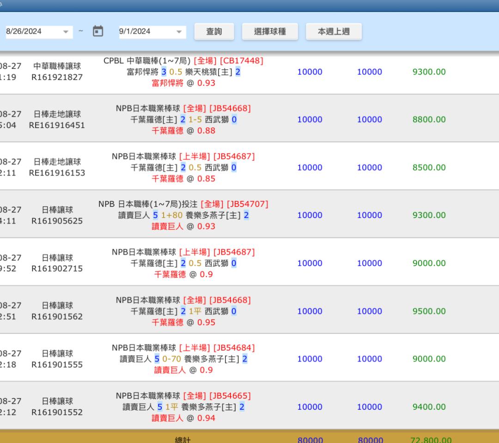Click 千葉羅德 @ 0.95 selection
499x443 pixels.
[183, 323]
